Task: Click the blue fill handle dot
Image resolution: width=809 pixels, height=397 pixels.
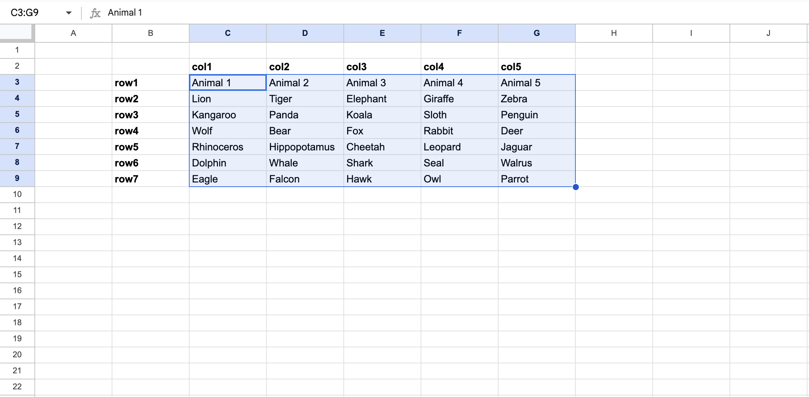Action: [x=575, y=187]
